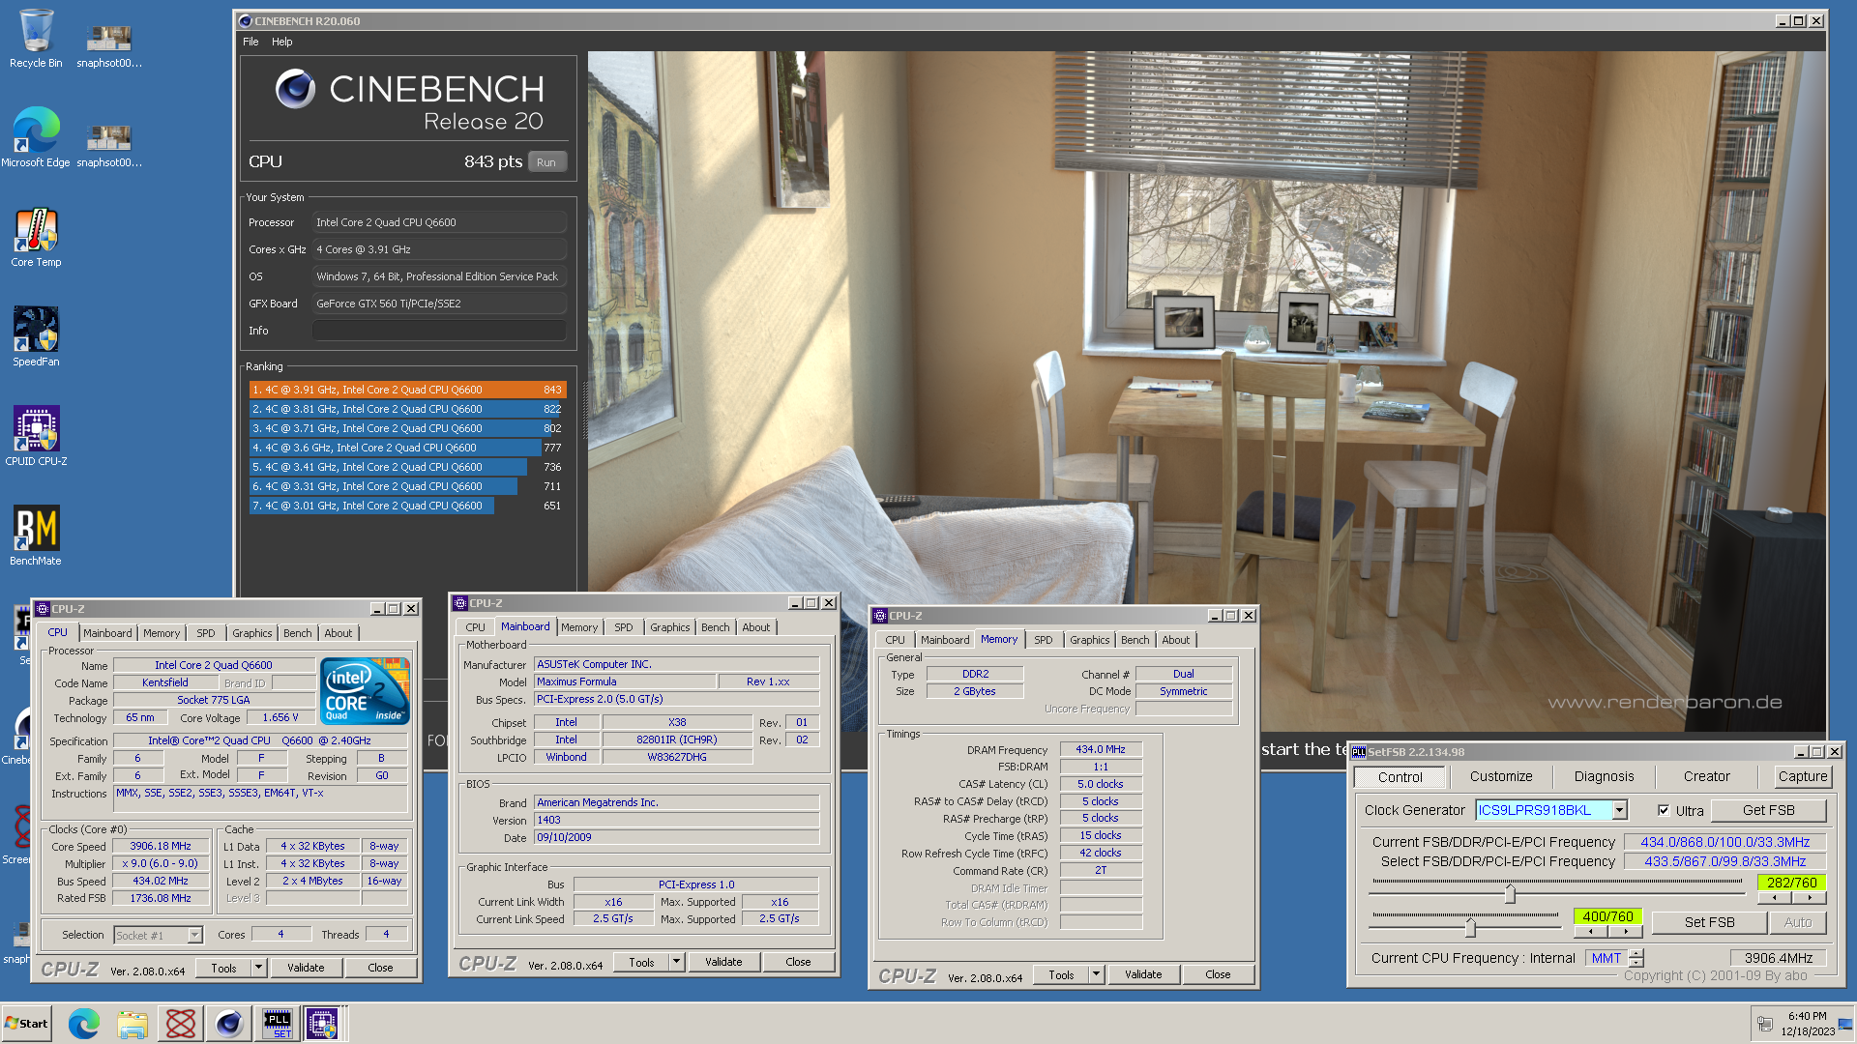
Task: Open the Recycle Bin desktop icon
Action: click(x=36, y=39)
